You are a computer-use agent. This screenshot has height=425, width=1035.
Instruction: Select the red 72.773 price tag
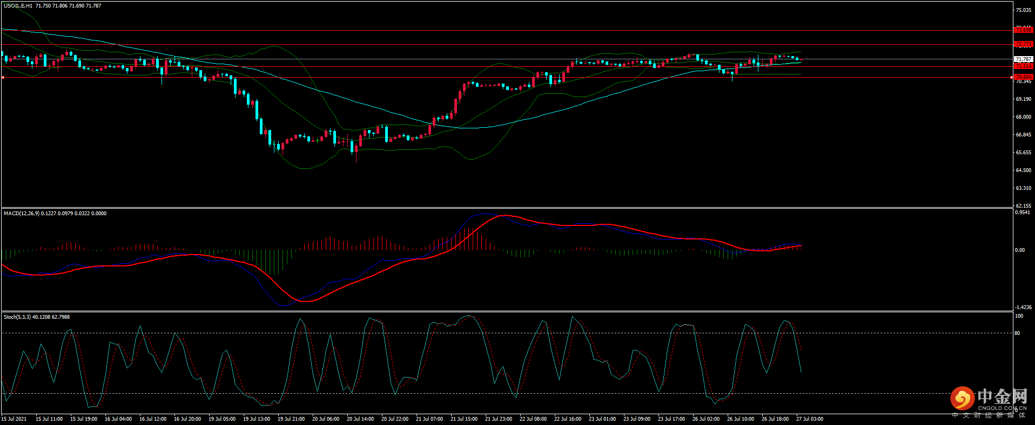point(1023,44)
